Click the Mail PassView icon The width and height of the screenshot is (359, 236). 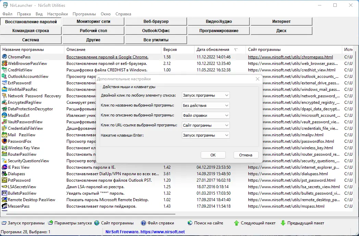coord(4,135)
